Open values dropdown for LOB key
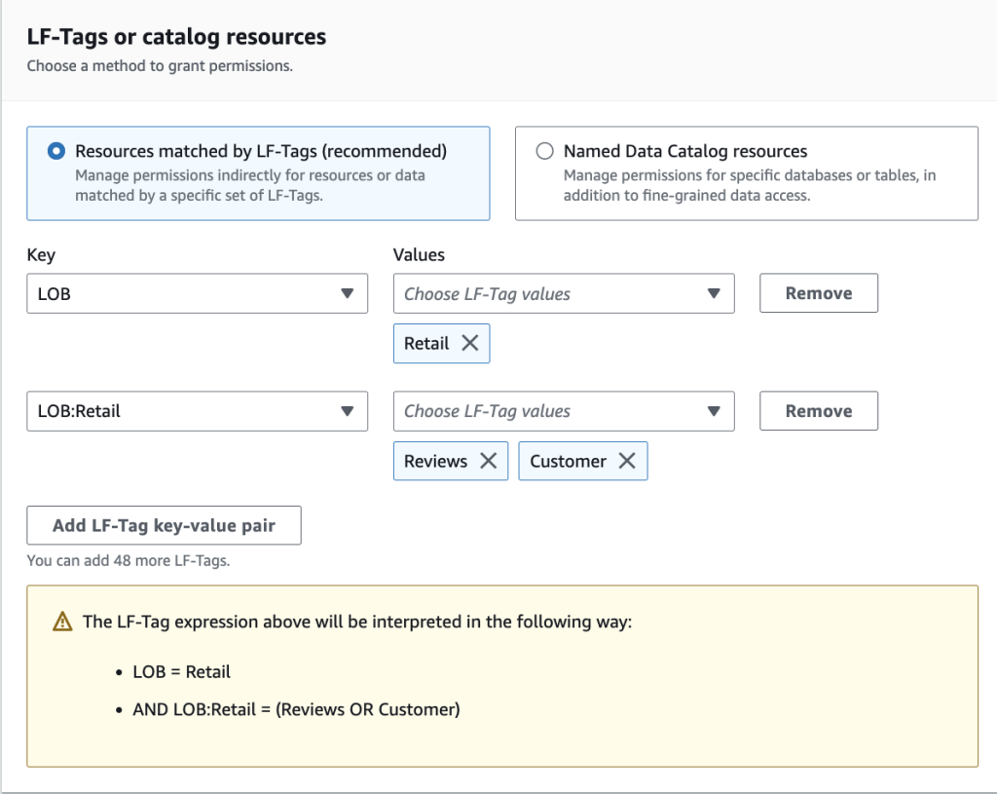Image resolution: width=997 pixels, height=794 pixels. (x=563, y=293)
